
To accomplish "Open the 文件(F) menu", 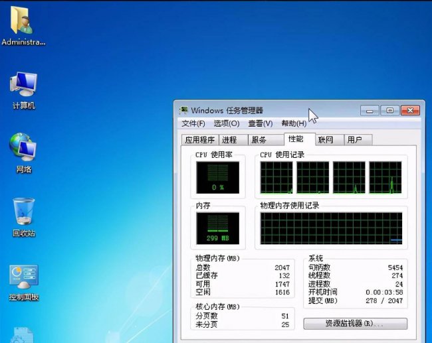I will point(193,123).
